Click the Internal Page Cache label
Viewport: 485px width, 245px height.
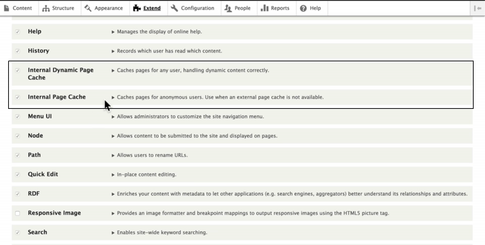(57, 97)
